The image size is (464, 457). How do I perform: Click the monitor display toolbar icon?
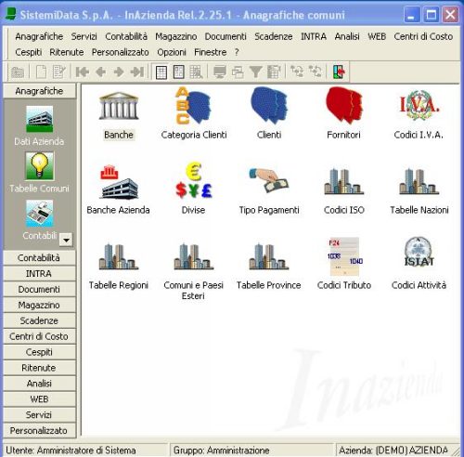(x=220, y=72)
